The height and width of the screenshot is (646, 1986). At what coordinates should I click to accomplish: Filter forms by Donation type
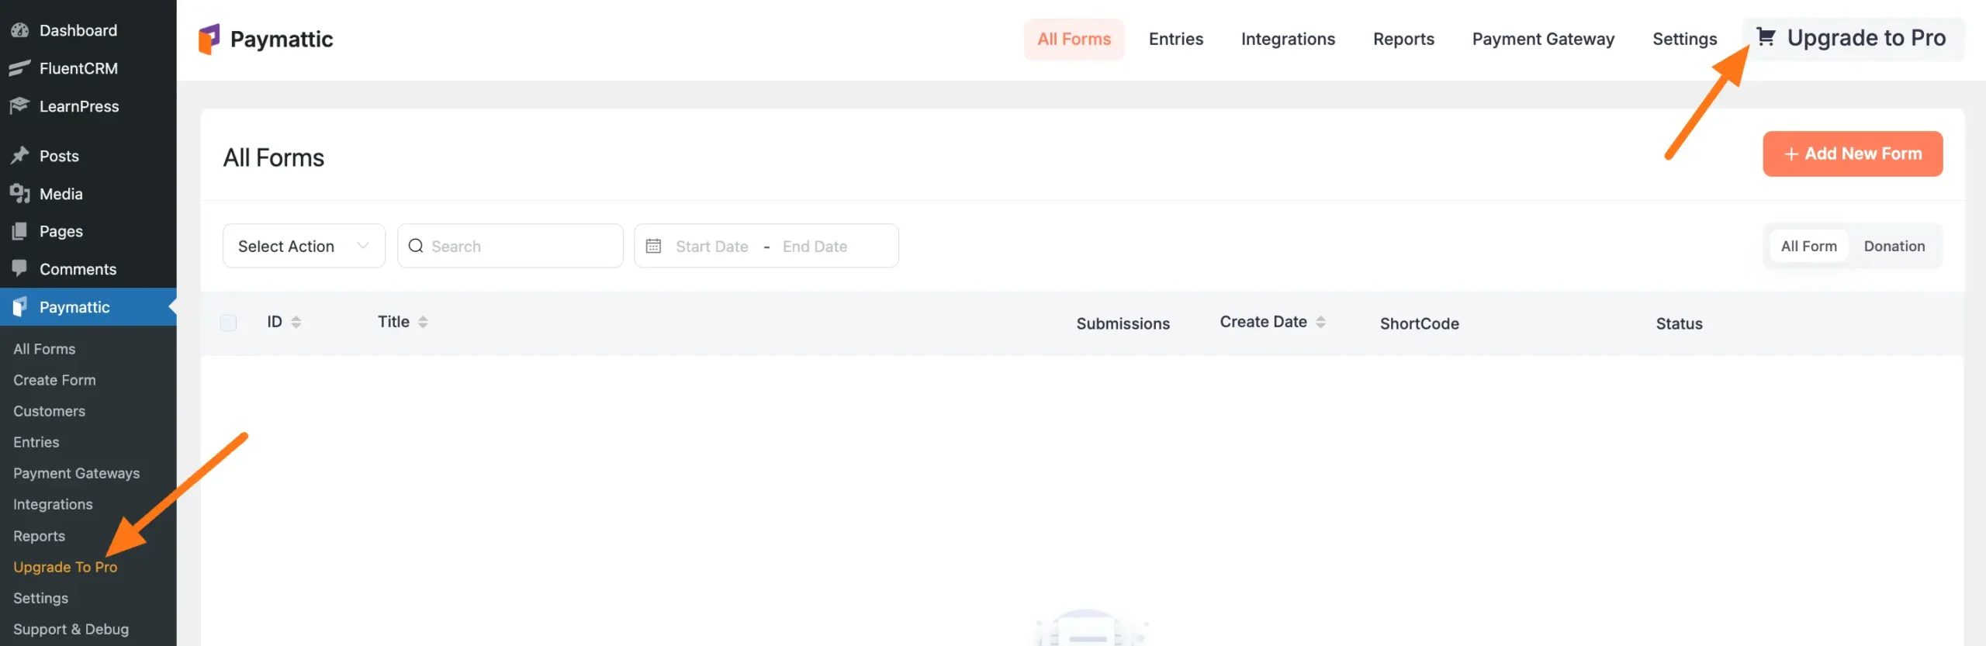[1894, 246]
